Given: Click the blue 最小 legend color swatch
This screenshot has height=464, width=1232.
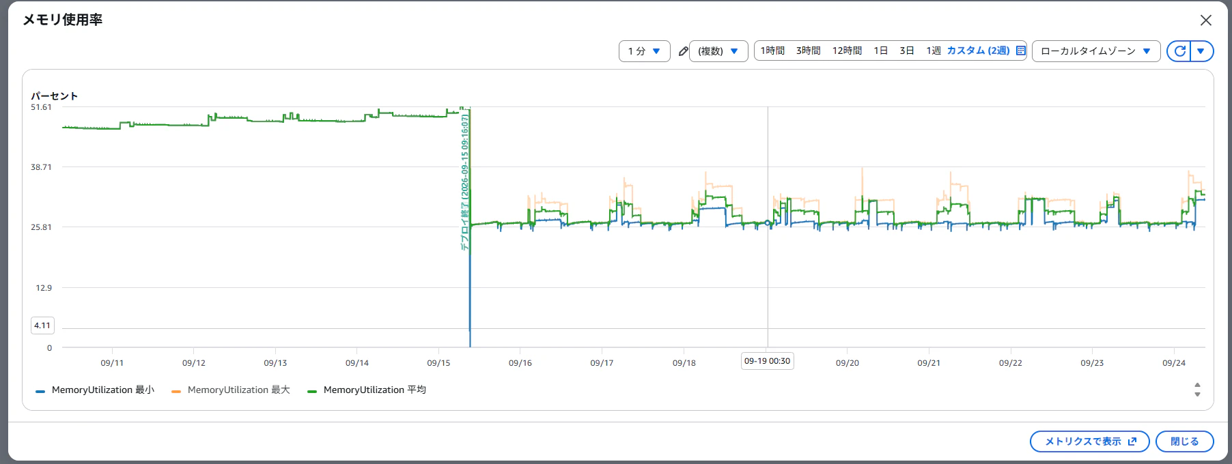Looking at the screenshot, I should [x=40, y=392].
